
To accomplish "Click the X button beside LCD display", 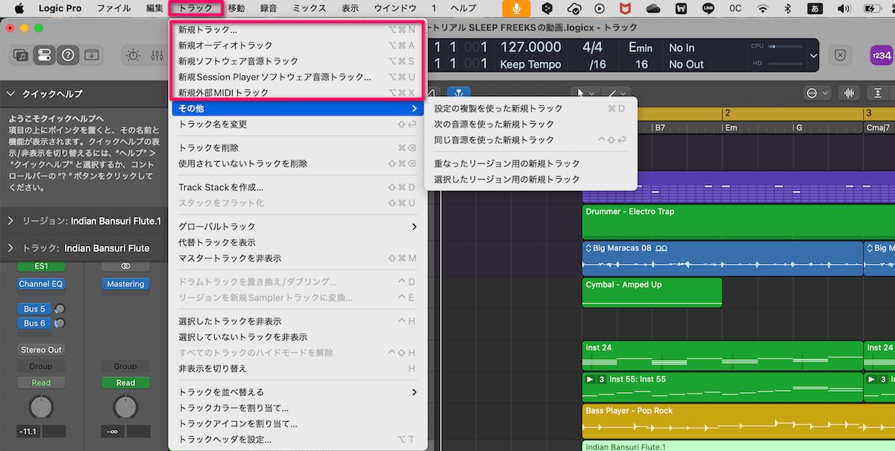I will (x=839, y=55).
